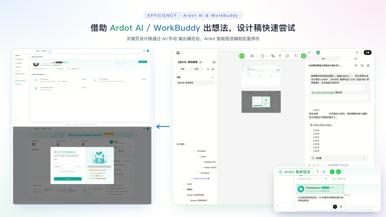Delete the smart selection comment
The height and width of the screenshot is (217, 386).
pos(341,207)
